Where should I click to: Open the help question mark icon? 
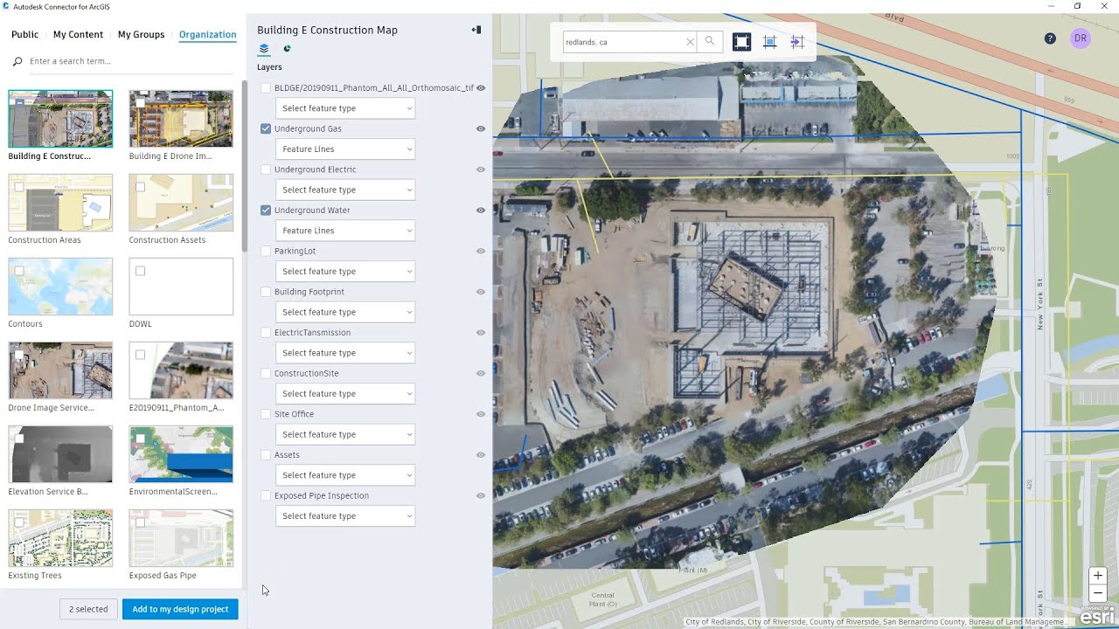click(1050, 38)
